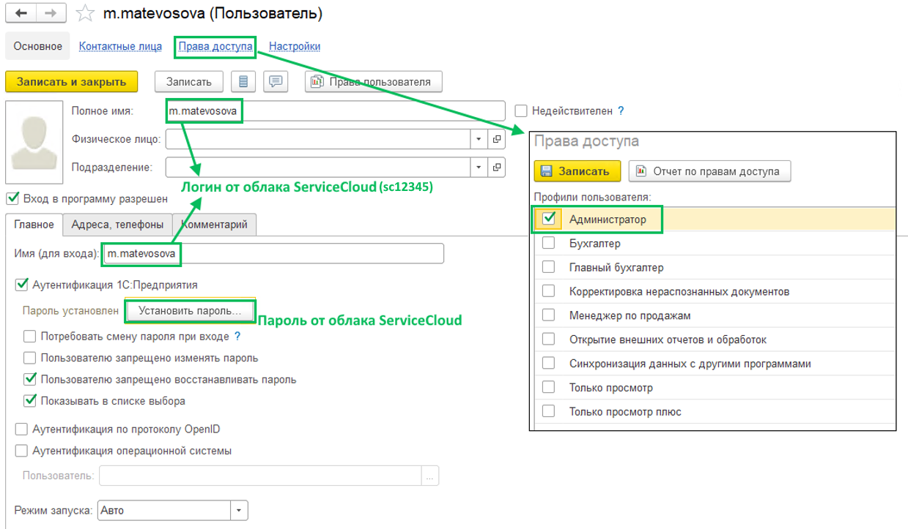Expand the Режим запуска dropdown arrow

(240, 510)
